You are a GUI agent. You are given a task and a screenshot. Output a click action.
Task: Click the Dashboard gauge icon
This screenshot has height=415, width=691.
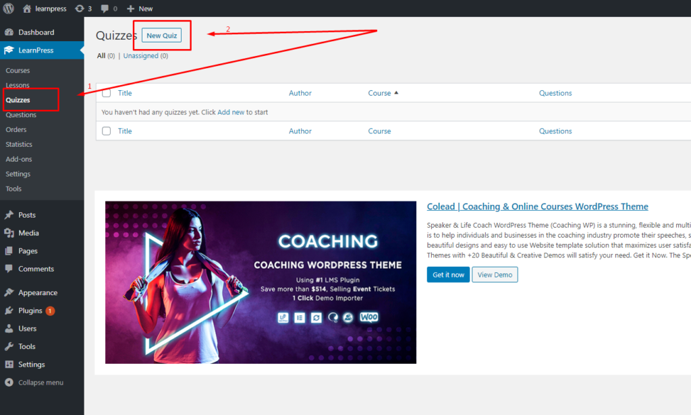click(9, 32)
